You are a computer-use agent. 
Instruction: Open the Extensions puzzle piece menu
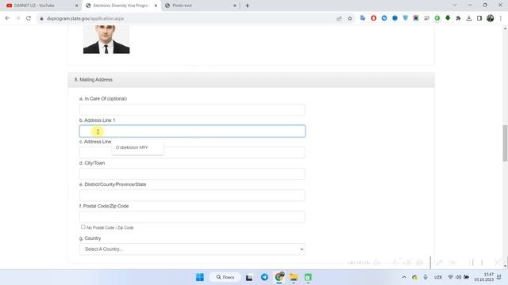pos(459,18)
